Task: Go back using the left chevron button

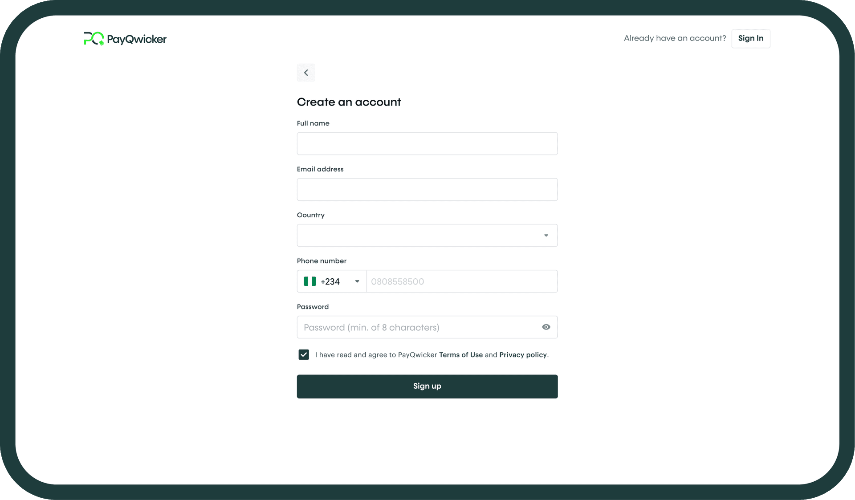Action: point(306,73)
